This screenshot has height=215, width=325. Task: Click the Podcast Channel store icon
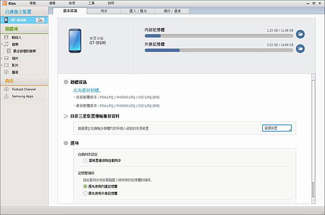click(x=6, y=89)
